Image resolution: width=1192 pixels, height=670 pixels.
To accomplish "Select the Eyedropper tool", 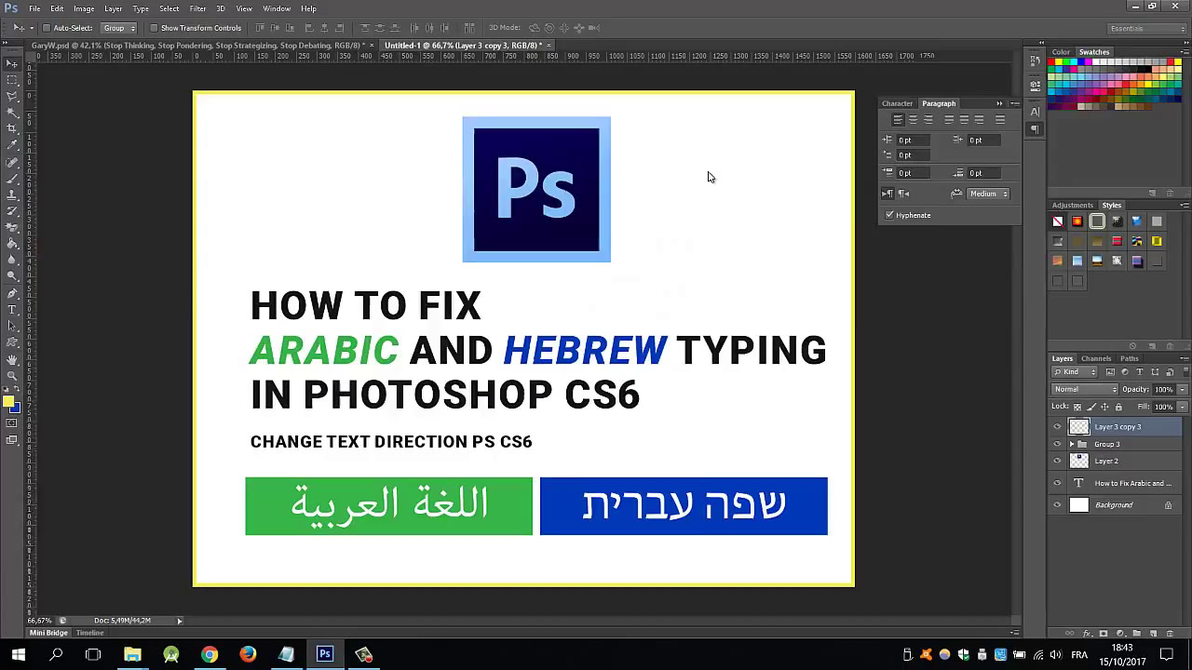I will 12,145.
